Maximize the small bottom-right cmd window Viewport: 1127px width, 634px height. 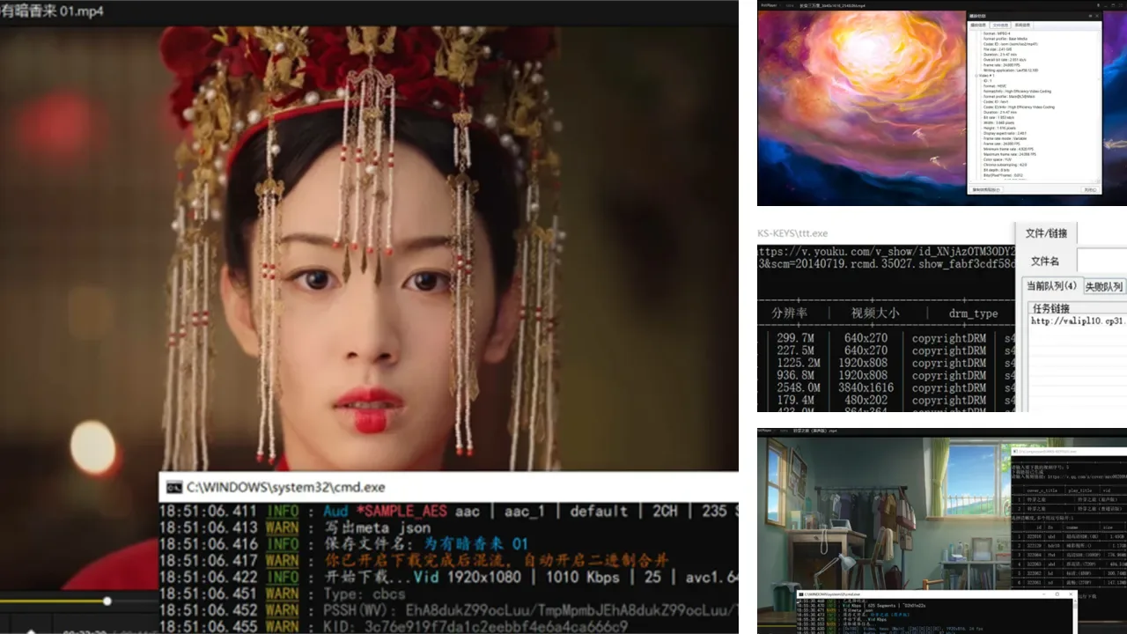coord(1057,594)
